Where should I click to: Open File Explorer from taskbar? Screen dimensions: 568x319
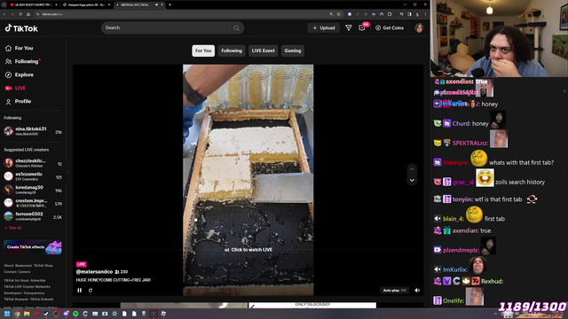(x=27, y=314)
